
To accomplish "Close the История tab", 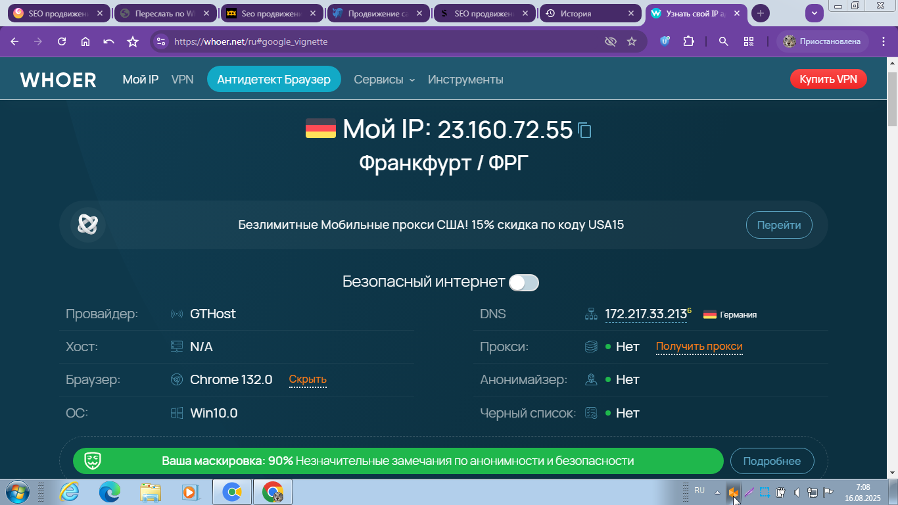I will pos(632,13).
